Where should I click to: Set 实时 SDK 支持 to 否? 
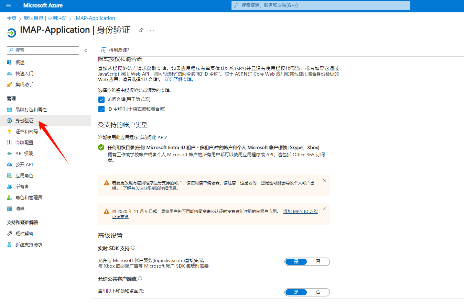tap(318, 261)
